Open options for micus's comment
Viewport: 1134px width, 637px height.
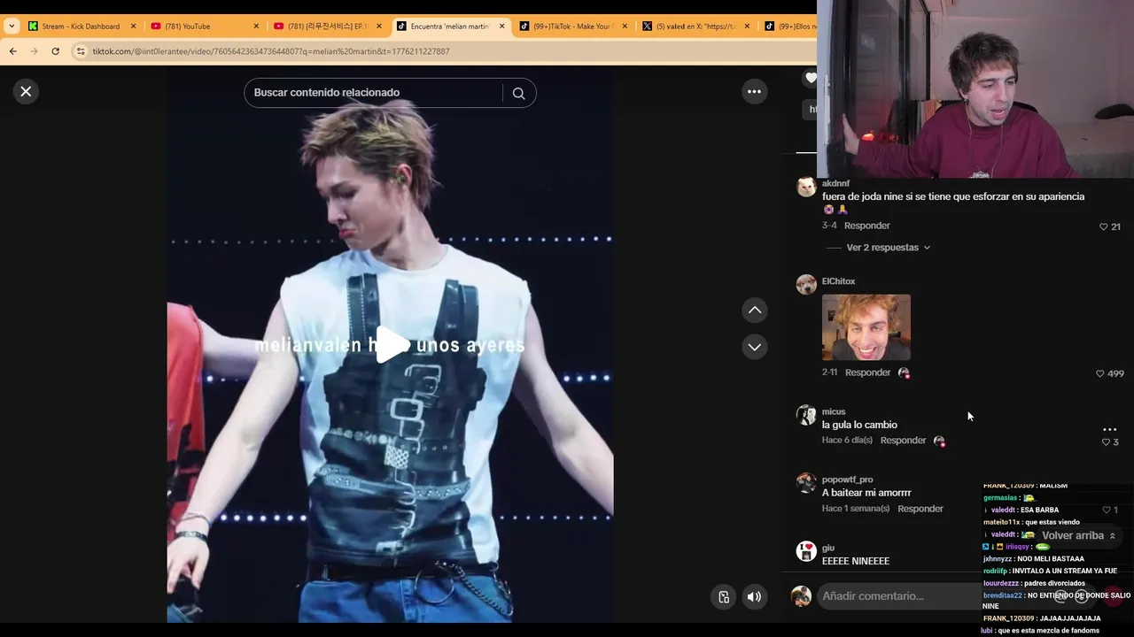point(1109,429)
